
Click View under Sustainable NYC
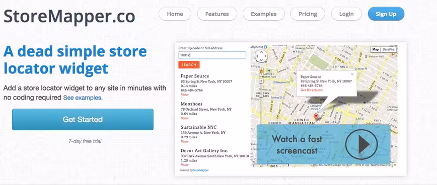coord(184,141)
